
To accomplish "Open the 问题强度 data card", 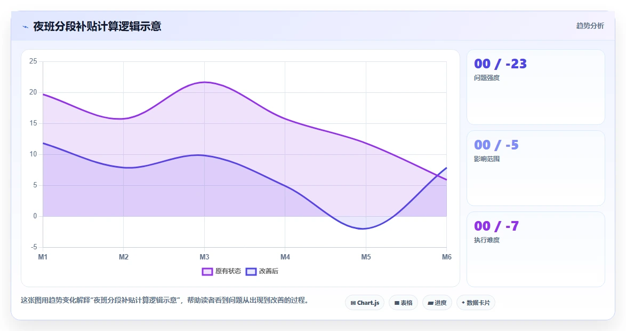I will tap(536, 87).
